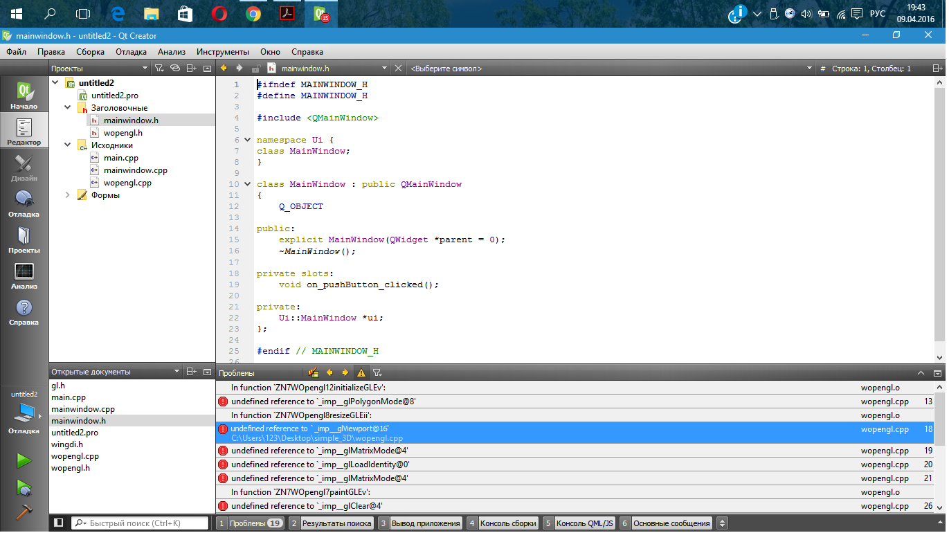Close the Projects side panel
This screenshot has width=949, height=533.
pos(207,69)
